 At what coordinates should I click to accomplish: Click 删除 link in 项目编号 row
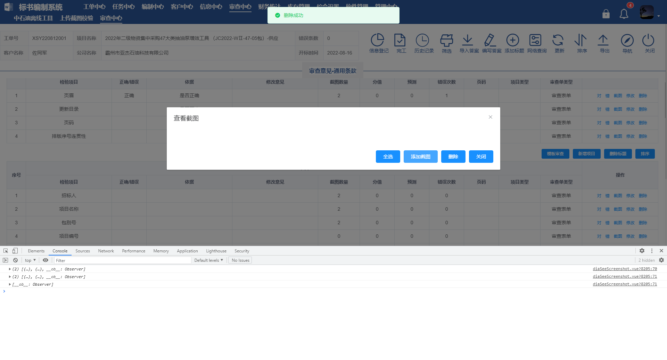click(643, 236)
